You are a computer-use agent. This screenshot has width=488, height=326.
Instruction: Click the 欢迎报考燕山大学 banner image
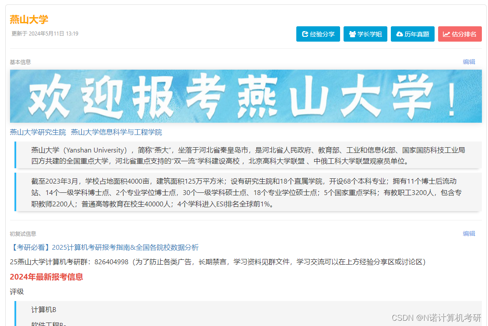click(246, 96)
